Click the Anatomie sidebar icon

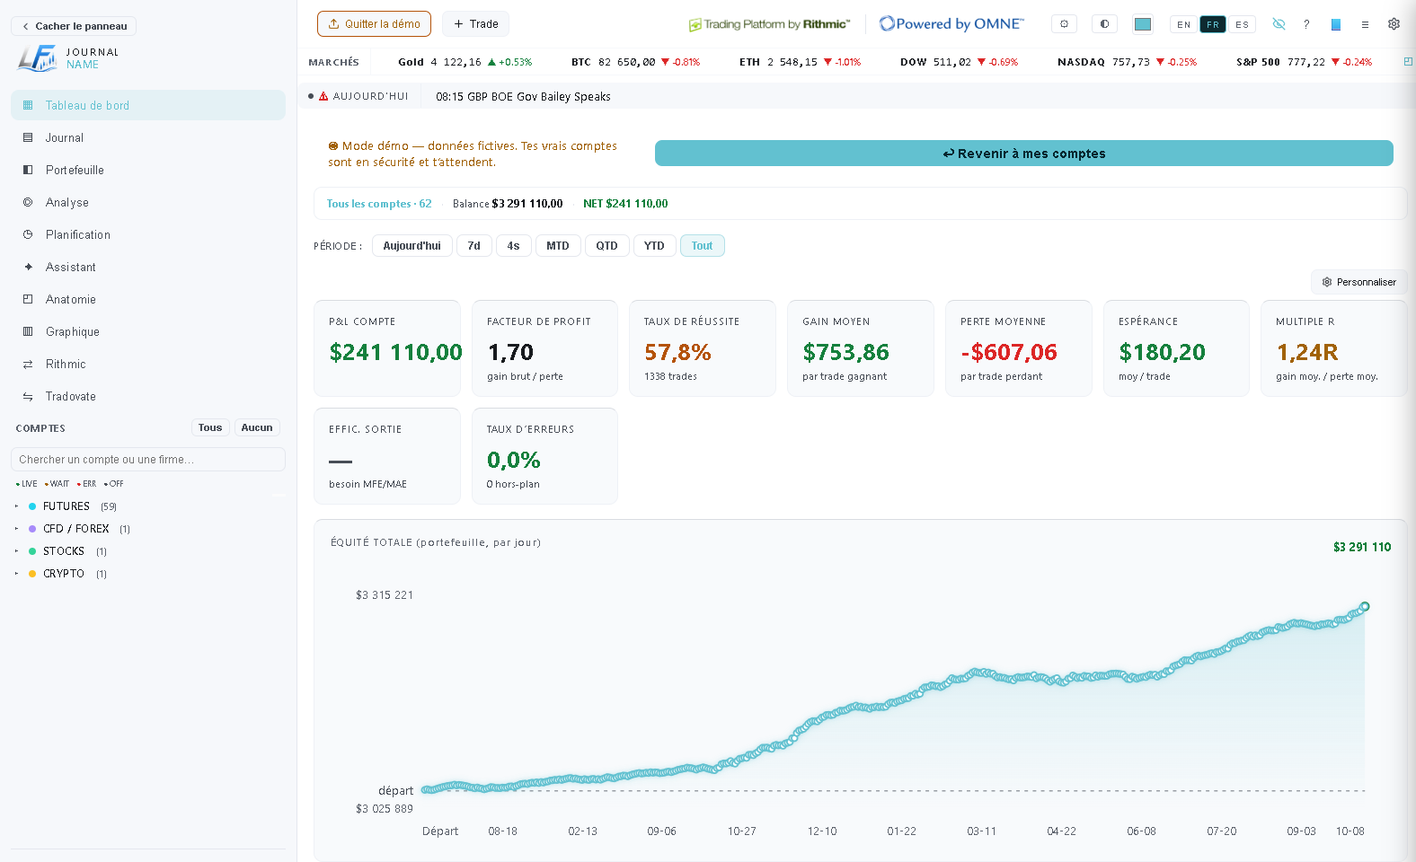tap(28, 299)
